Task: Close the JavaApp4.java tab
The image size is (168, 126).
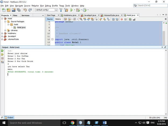Action: pyautogui.click(x=99, y=15)
